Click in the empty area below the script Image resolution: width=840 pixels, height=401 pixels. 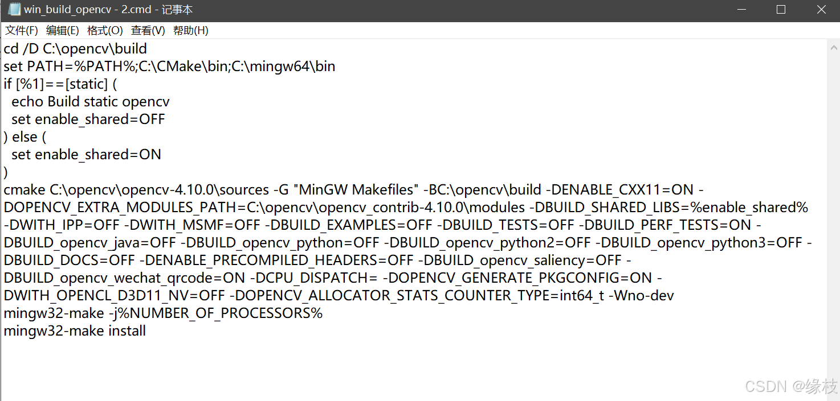(x=342, y=370)
